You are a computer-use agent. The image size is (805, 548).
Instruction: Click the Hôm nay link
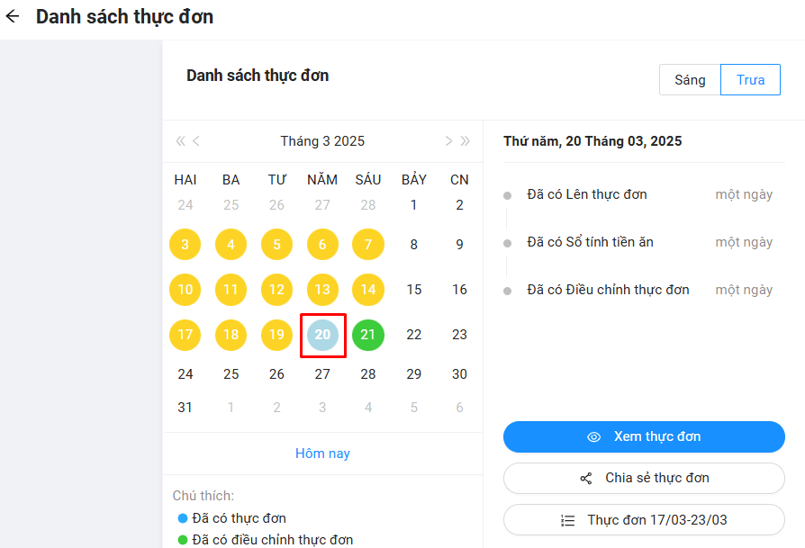point(322,454)
